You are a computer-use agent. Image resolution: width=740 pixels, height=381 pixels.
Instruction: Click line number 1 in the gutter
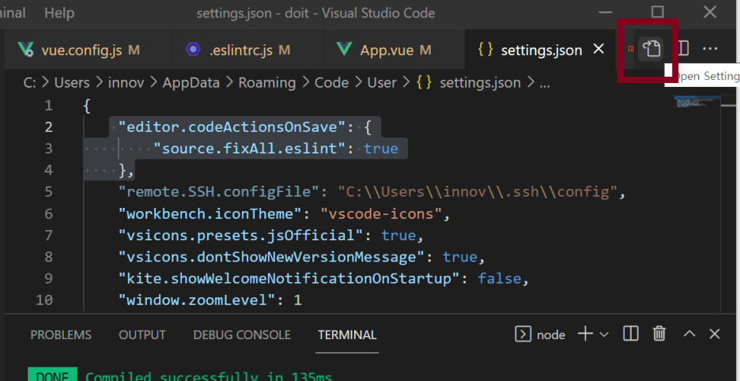[48, 106]
